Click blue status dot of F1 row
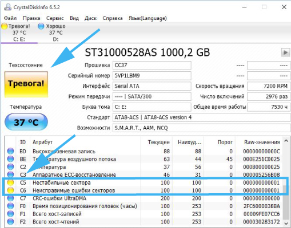This screenshot has width=291, height=228. click(10, 214)
